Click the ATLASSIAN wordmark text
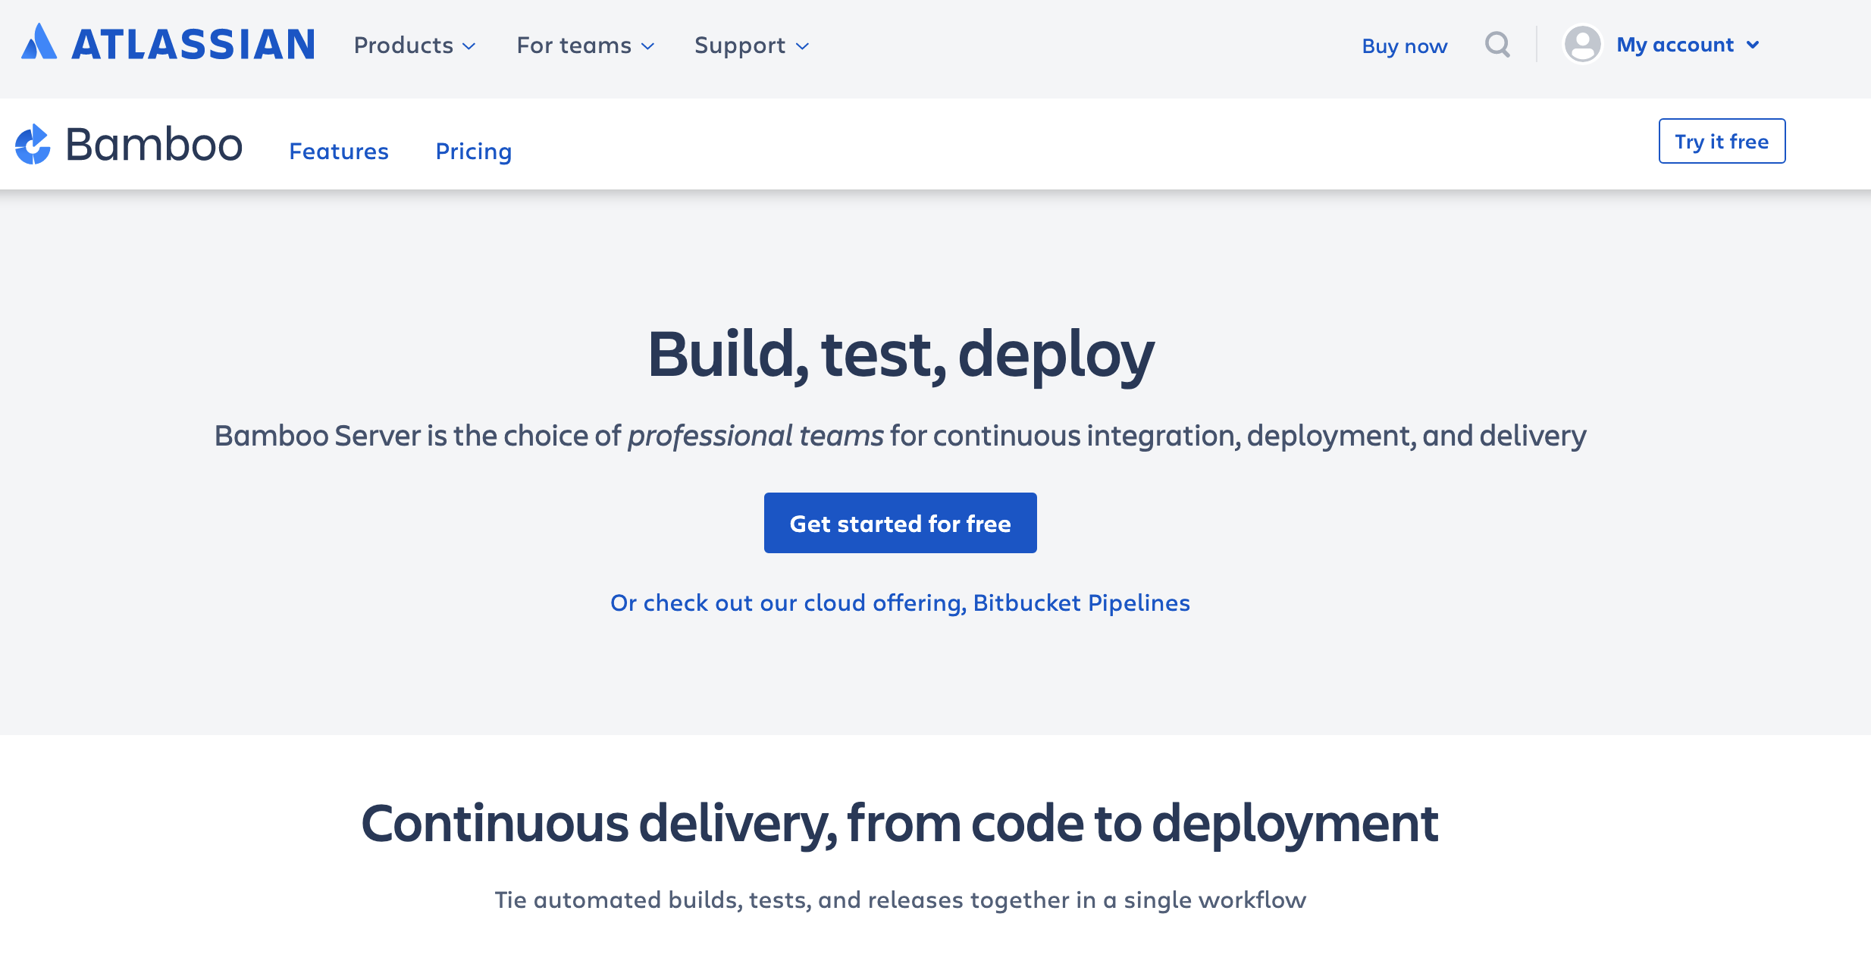This screenshot has width=1871, height=970. (193, 45)
